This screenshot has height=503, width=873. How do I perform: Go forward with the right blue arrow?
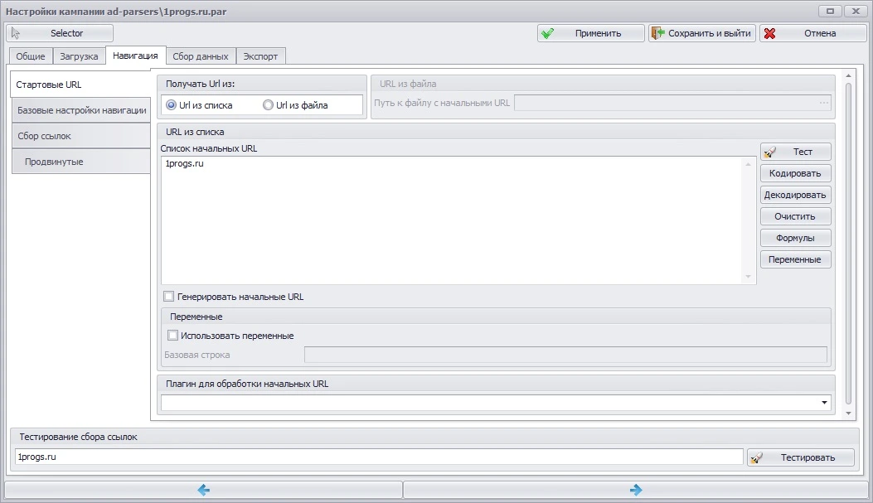[636, 490]
